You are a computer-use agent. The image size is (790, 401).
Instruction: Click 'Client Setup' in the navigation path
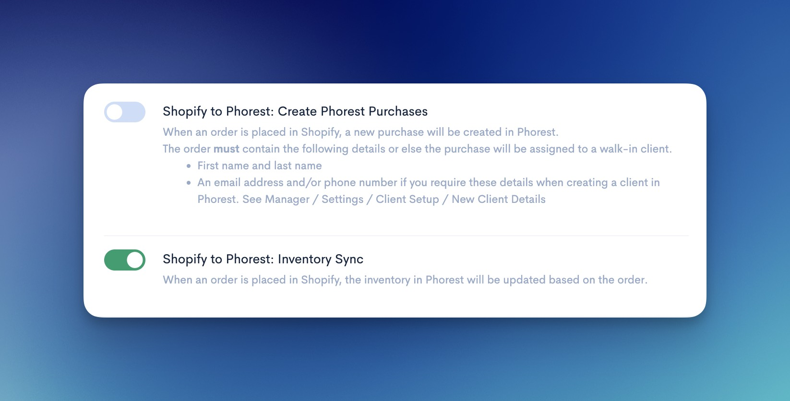407,199
